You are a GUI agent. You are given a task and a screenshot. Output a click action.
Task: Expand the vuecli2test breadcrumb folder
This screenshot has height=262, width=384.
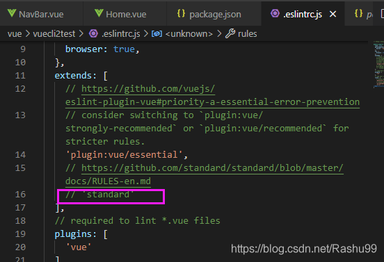click(x=54, y=34)
